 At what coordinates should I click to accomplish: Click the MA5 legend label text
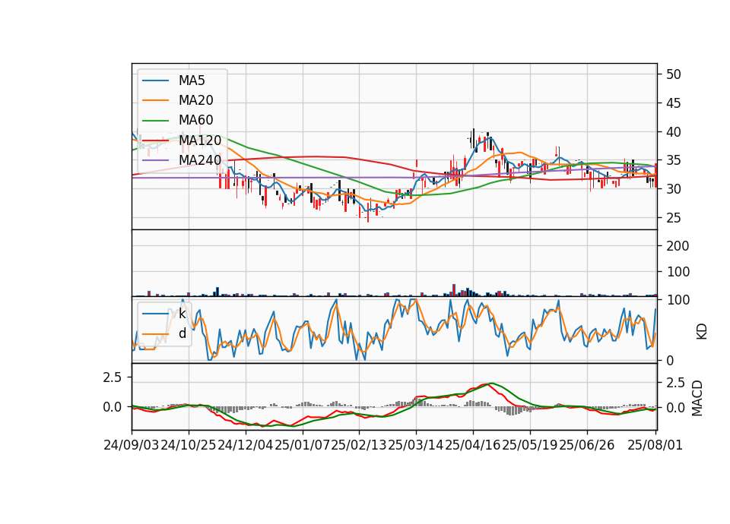192,80
